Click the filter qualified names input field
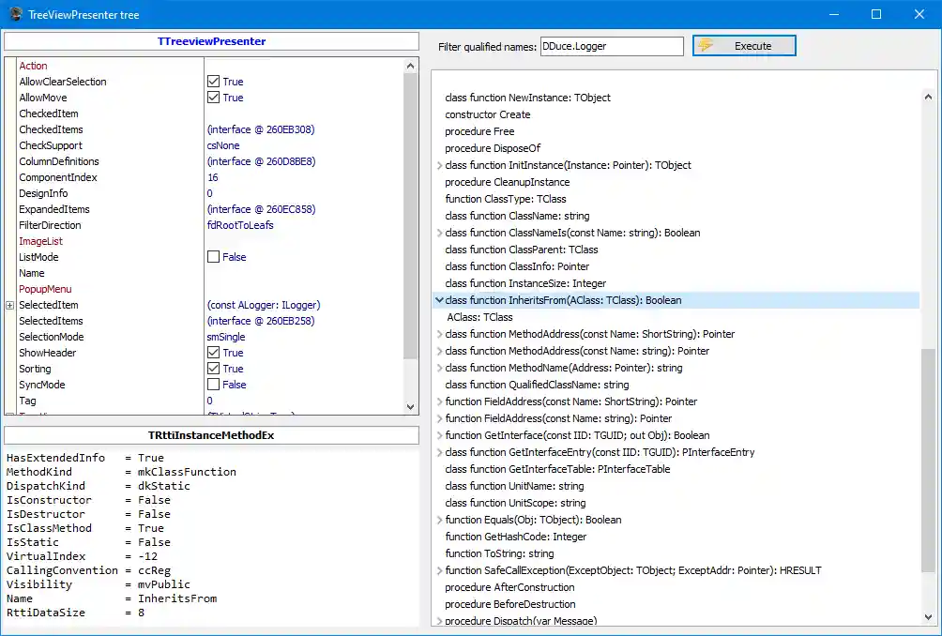942x636 pixels. point(612,45)
